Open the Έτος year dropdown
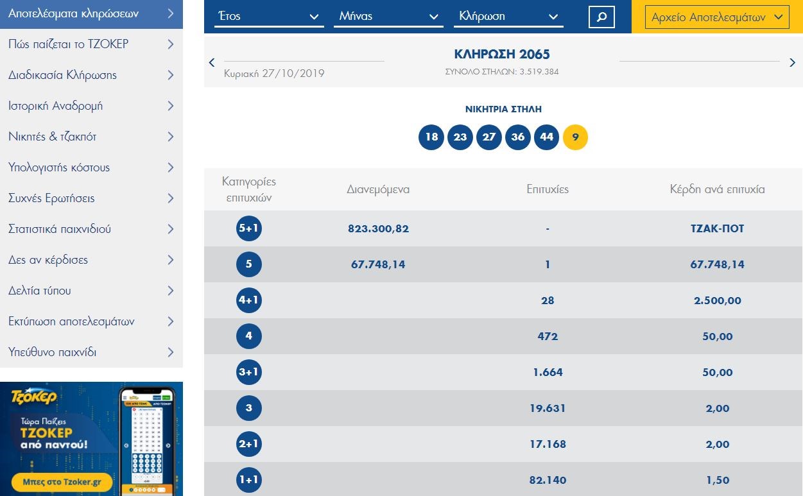This screenshot has width=803, height=496. click(268, 17)
